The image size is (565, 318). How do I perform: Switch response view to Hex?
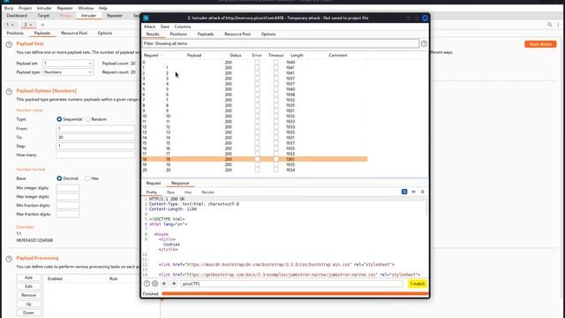click(188, 193)
